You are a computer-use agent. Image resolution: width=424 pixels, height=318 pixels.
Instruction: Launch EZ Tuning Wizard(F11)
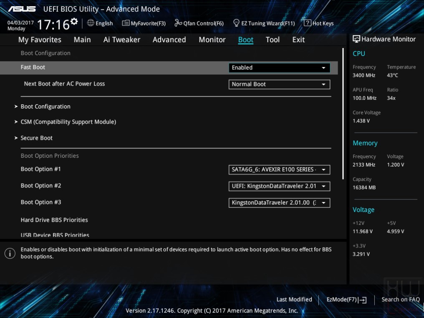tap(264, 23)
